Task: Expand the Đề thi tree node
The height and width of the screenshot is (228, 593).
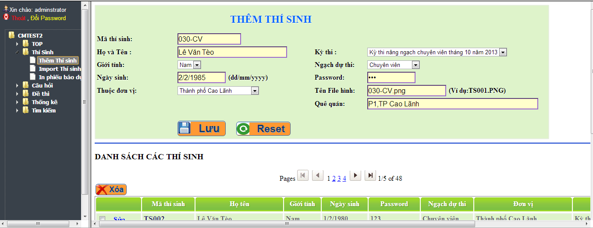Action: pyautogui.click(x=18, y=94)
